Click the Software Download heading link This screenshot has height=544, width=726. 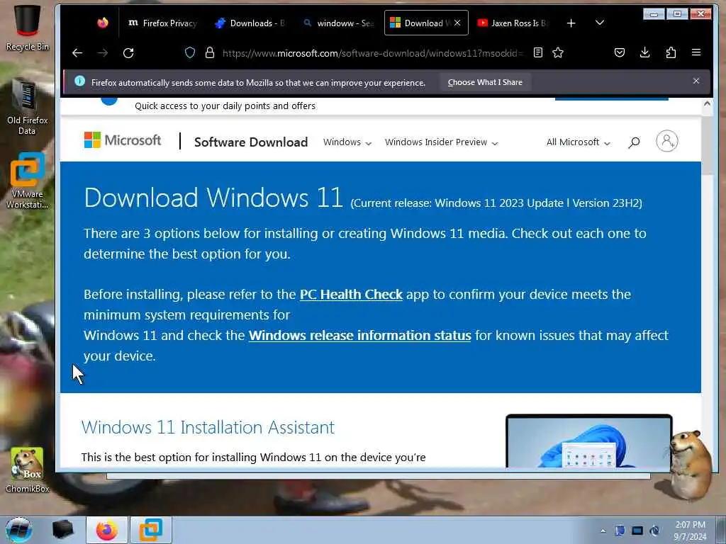tap(251, 142)
